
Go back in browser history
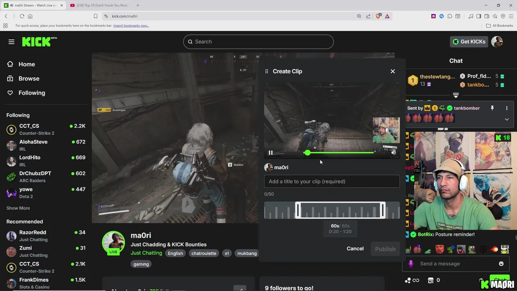coord(6,16)
